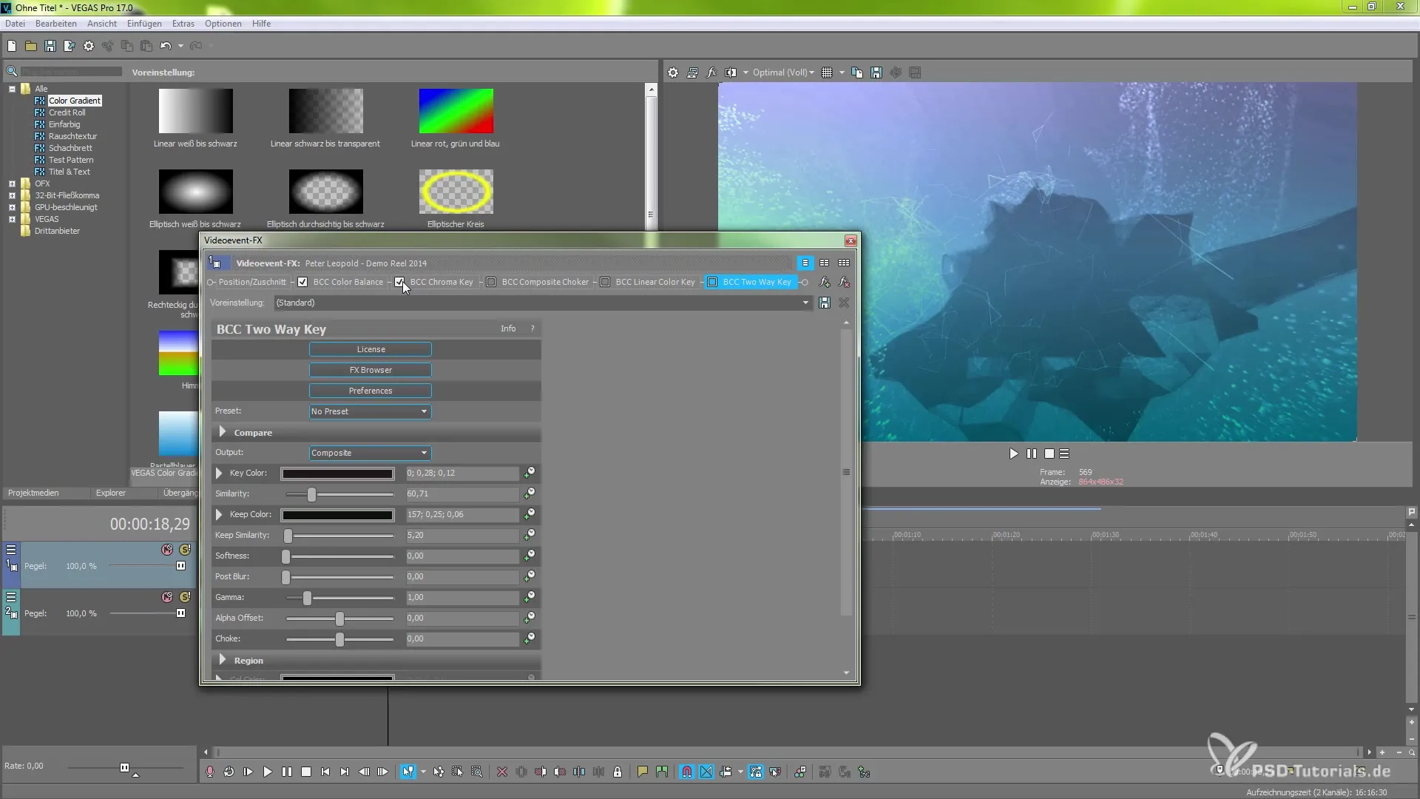Enable loop playback in transport bar

[x=229, y=772]
